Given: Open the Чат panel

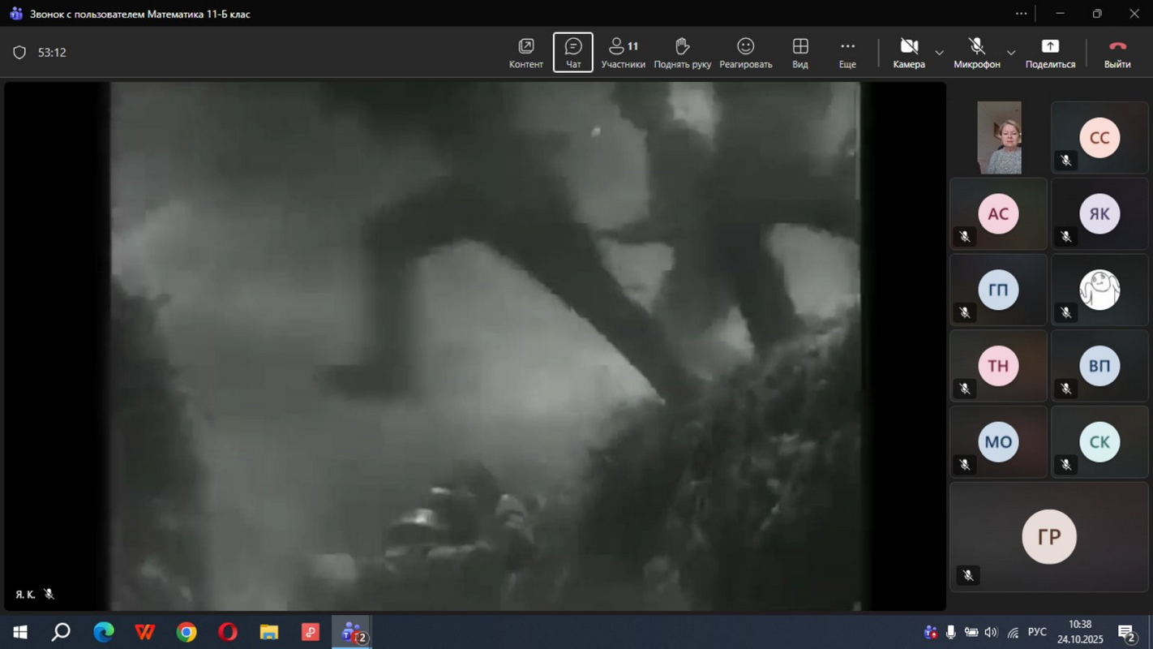Looking at the screenshot, I should [573, 53].
